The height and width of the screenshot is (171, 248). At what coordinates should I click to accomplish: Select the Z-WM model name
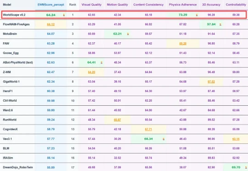click(x=7, y=72)
